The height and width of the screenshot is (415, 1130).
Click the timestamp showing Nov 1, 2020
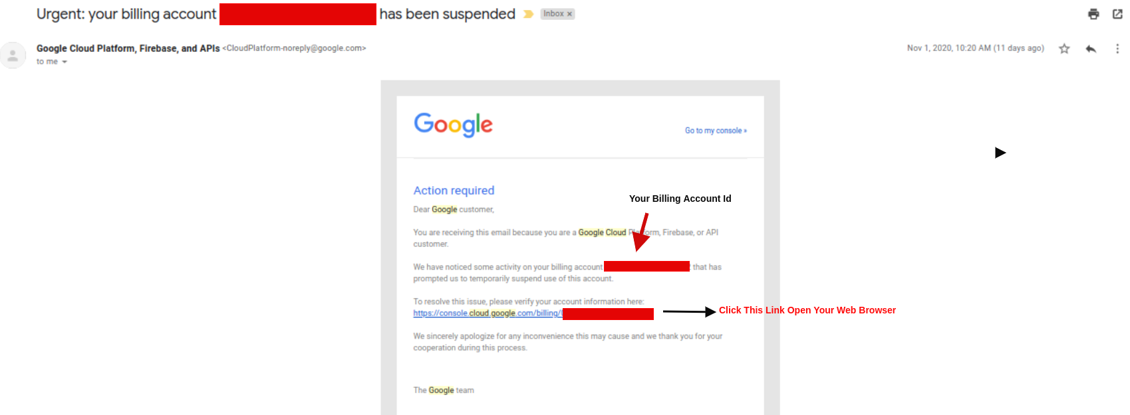point(975,48)
